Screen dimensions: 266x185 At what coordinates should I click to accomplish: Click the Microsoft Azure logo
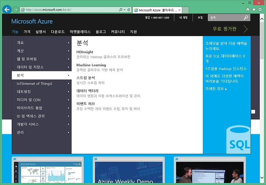pyautogui.click(x=32, y=21)
